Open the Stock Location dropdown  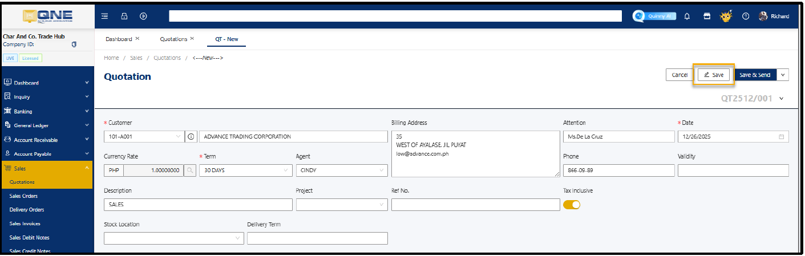(174, 238)
